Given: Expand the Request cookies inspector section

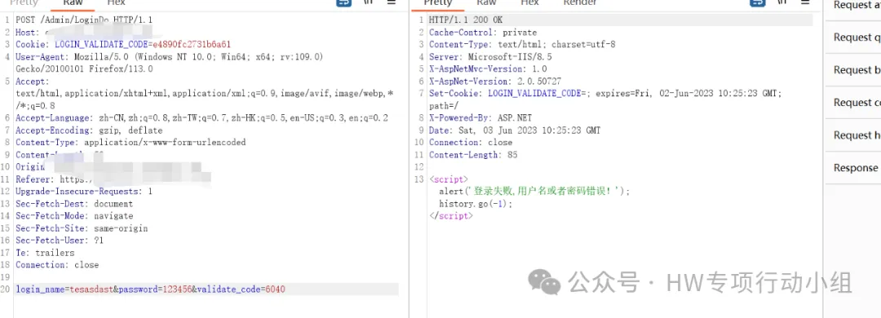Looking at the screenshot, I should coord(853,103).
